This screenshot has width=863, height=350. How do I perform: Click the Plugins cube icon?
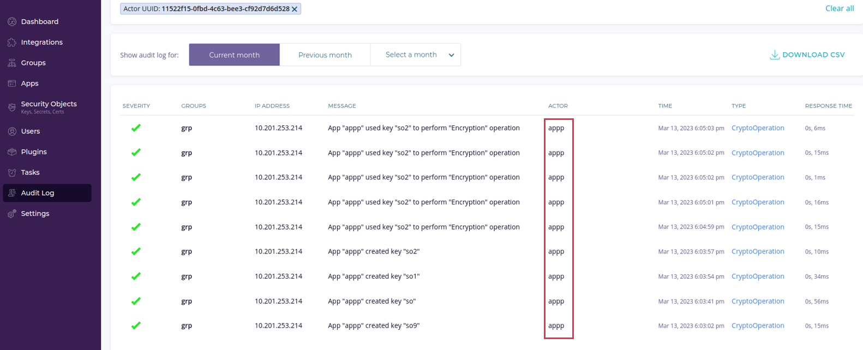click(x=12, y=152)
